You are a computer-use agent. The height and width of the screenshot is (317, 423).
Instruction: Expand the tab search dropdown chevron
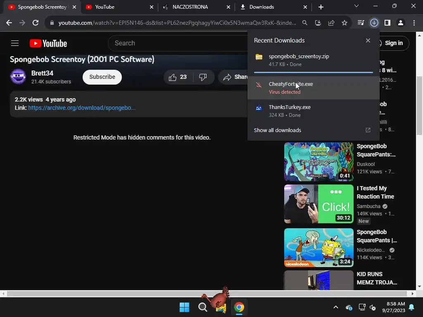click(356, 6)
